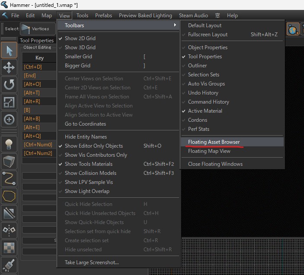This screenshot has width=304, height=275.
Task: Expand the Toolbars submenu
Action: click(118, 25)
